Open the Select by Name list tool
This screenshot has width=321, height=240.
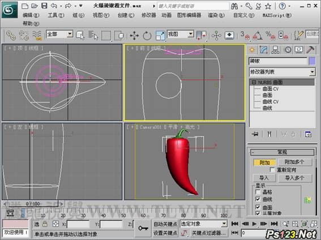pyautogui.click(x=93, y=35)
